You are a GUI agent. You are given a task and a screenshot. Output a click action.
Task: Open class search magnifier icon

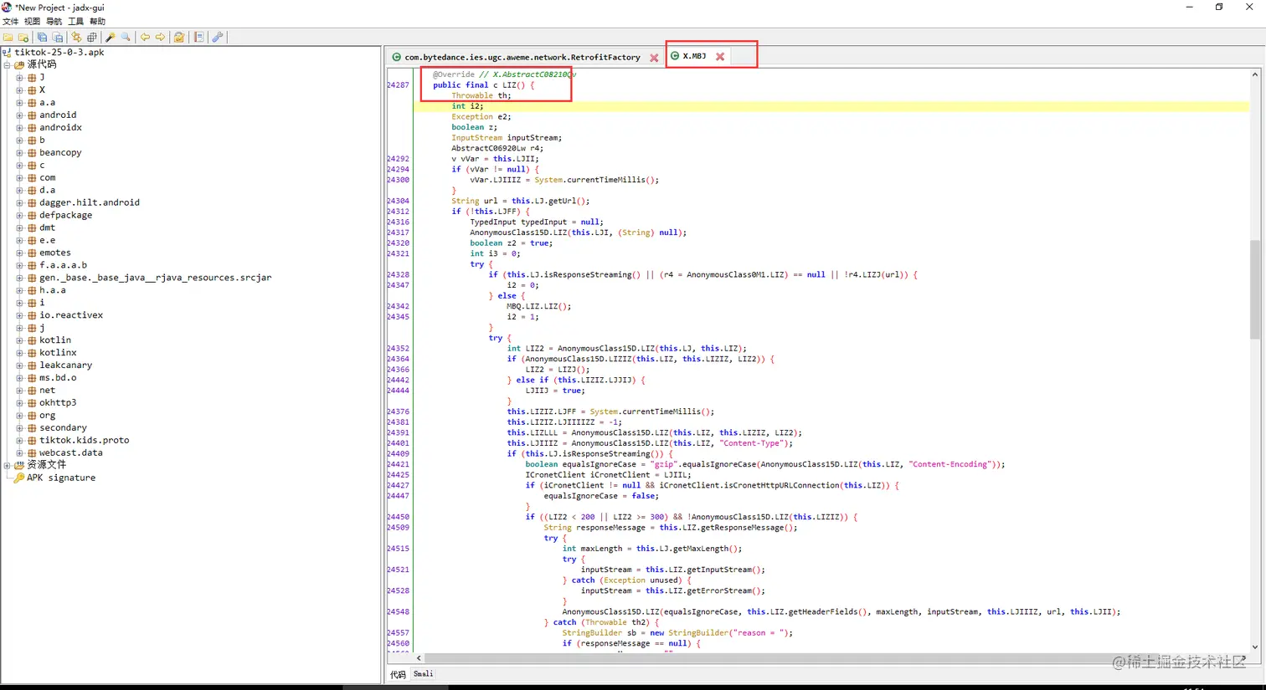[126, 38]
